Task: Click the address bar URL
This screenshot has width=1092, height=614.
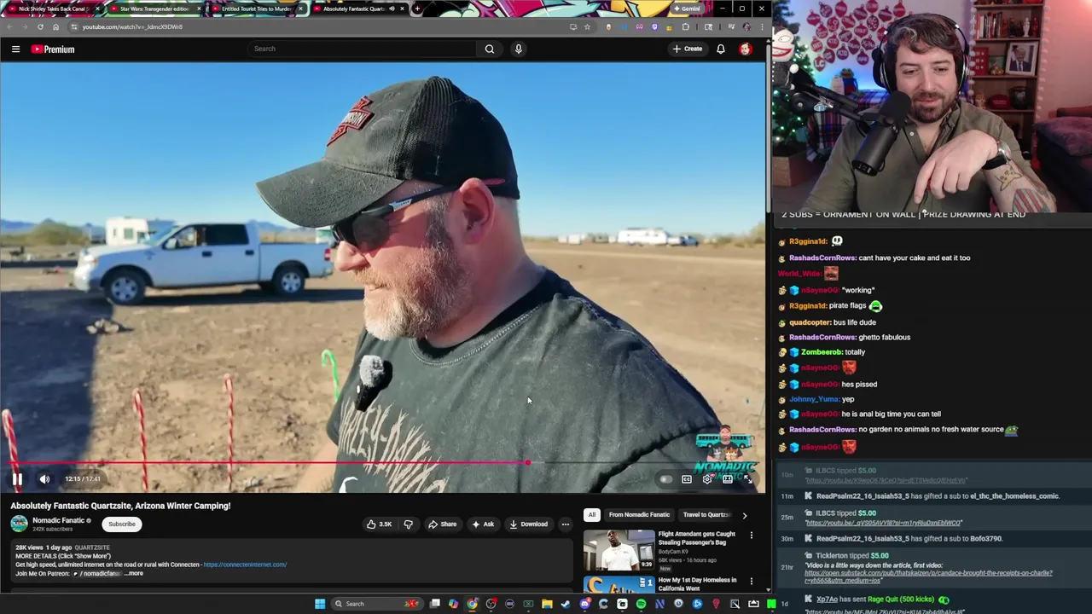Action: [132, 26]
